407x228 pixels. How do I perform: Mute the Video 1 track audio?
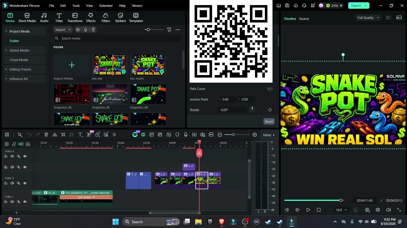[x=12, y=201]
